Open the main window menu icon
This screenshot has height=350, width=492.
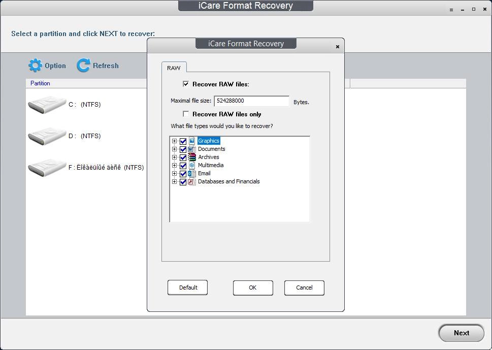pos(451,10)
